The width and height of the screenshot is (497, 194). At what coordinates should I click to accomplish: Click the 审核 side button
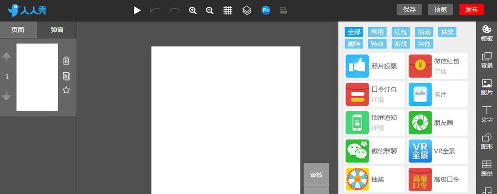pyautogui.click(x=316, y=175)
